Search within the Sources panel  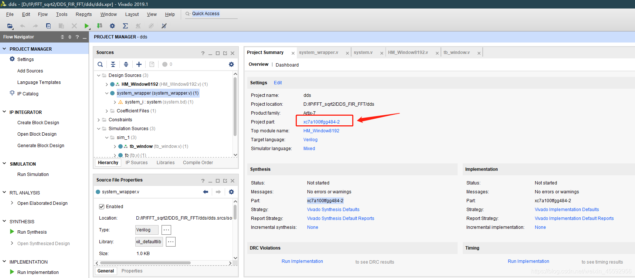pyautogui.click(x=100, y=64)
